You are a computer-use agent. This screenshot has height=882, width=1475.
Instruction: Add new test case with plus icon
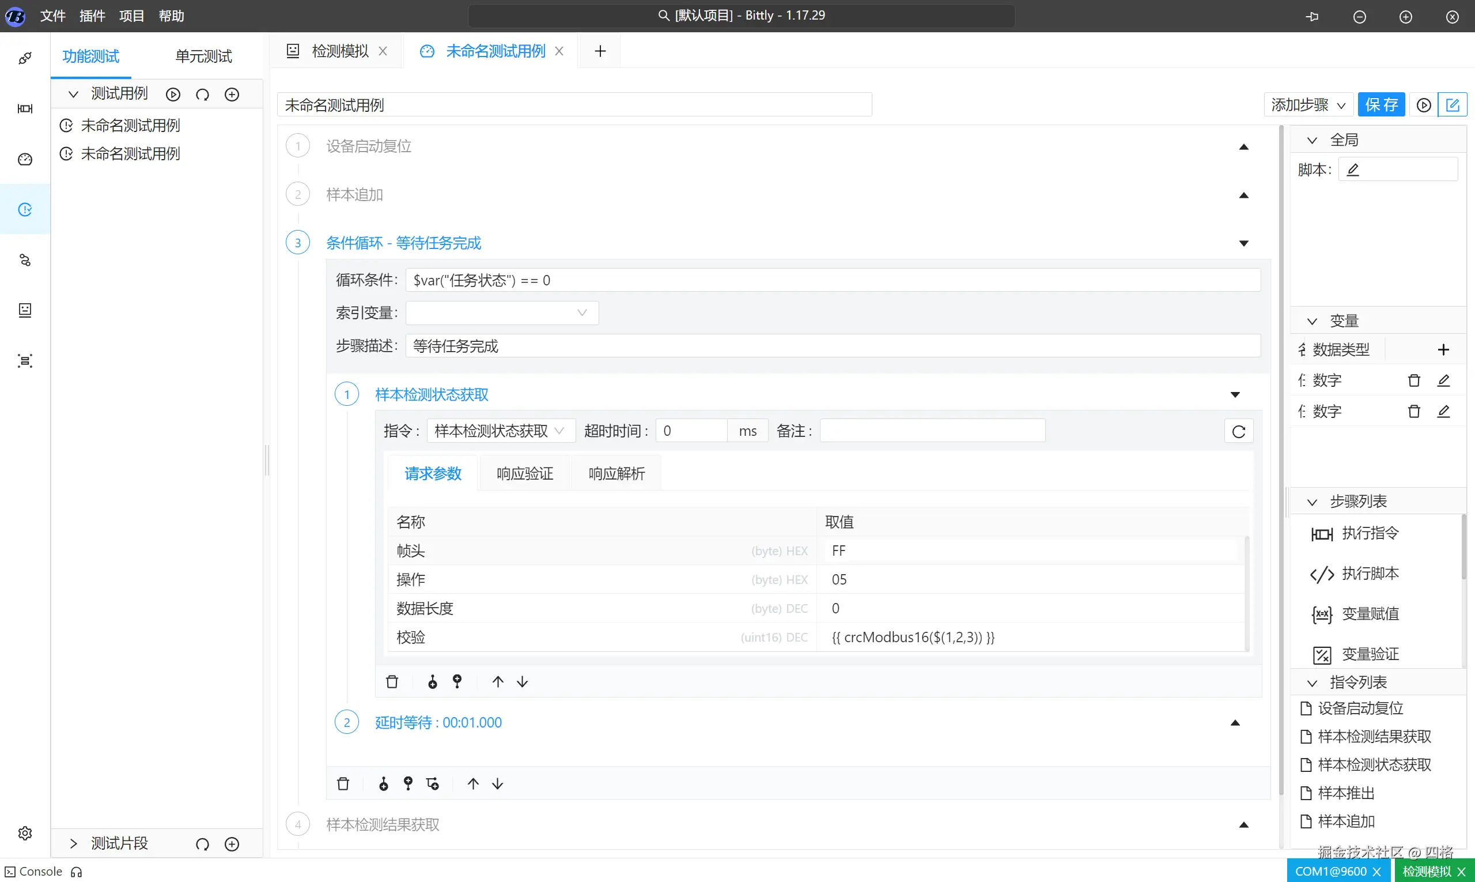[x=232, y=95]
